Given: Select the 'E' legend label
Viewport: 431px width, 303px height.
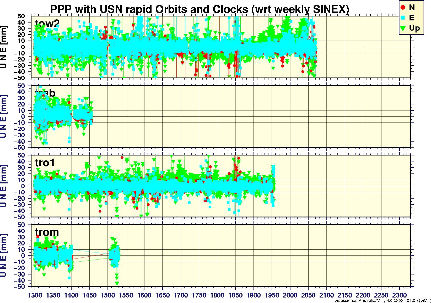Looking at the screenshot, I should point(412,18).
